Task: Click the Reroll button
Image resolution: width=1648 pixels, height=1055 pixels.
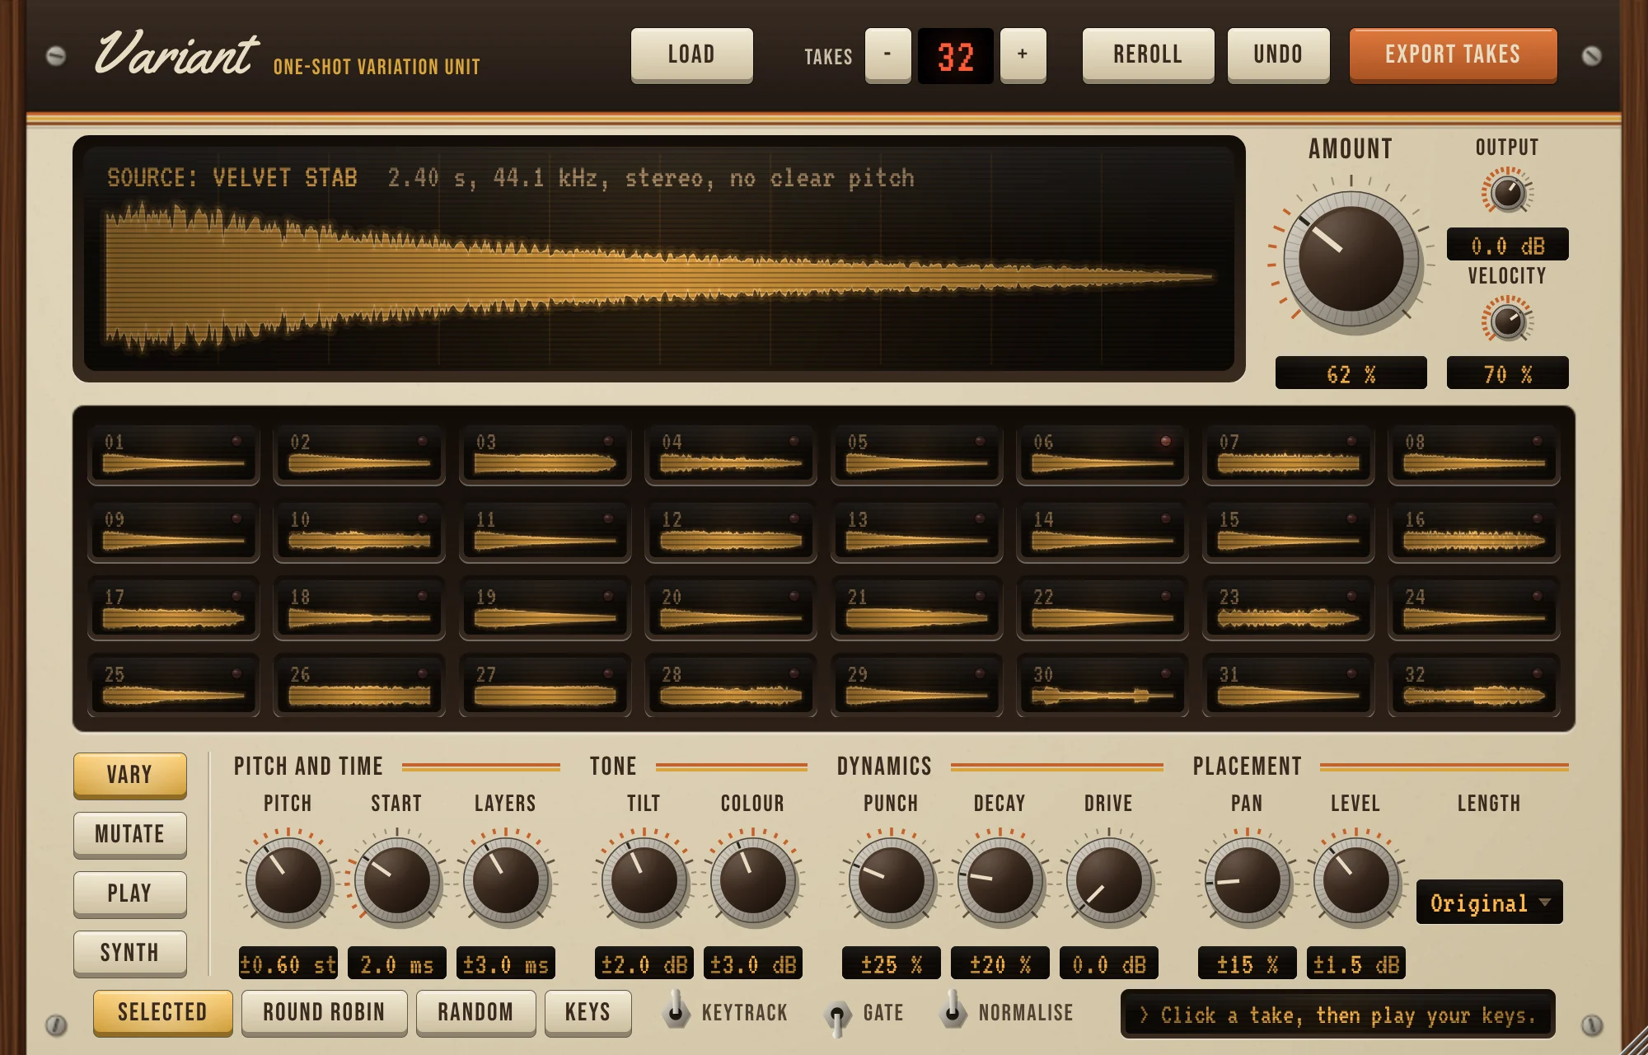Action: (x=1148, y=55)
